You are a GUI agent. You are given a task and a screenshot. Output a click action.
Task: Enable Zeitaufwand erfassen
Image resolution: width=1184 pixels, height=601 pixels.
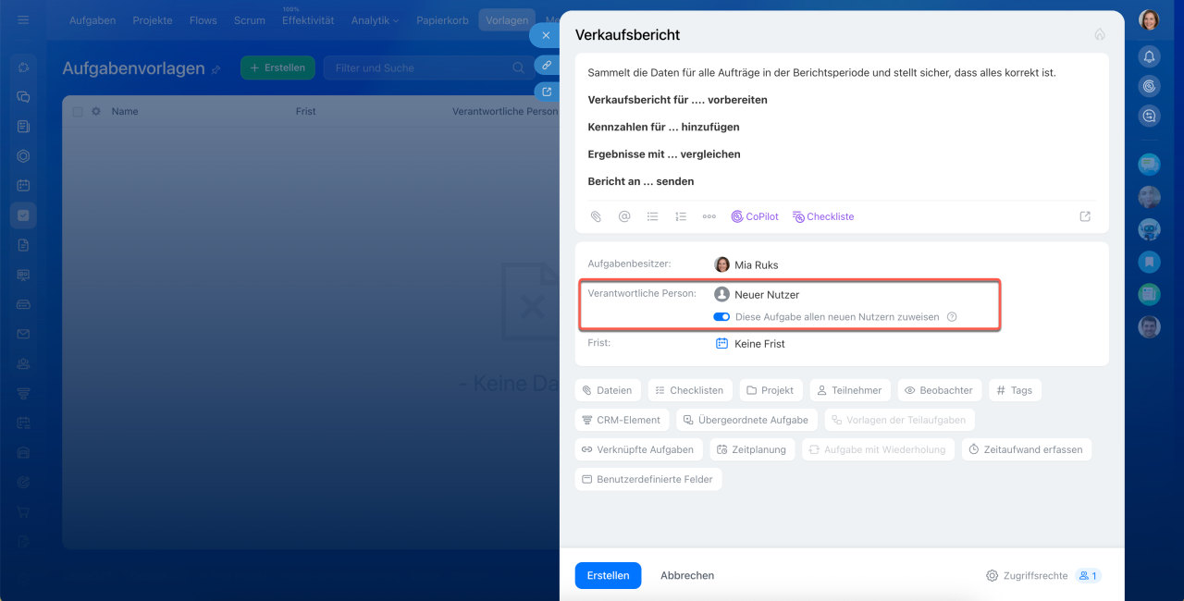(x=1027, y=449)
